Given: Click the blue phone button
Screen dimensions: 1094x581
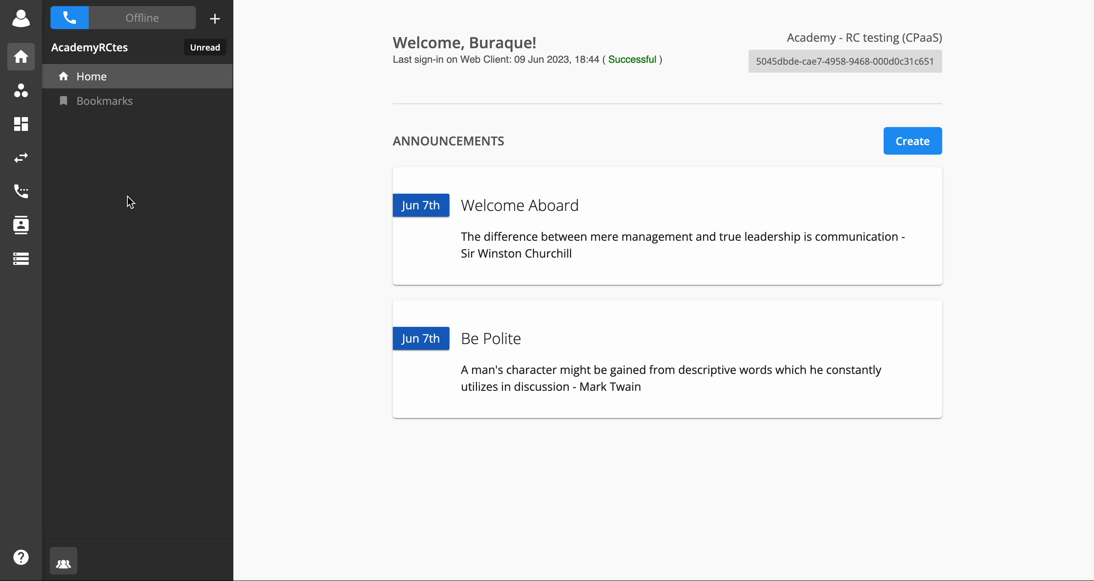Looking at the screenshot, I should tap(70, 18).
